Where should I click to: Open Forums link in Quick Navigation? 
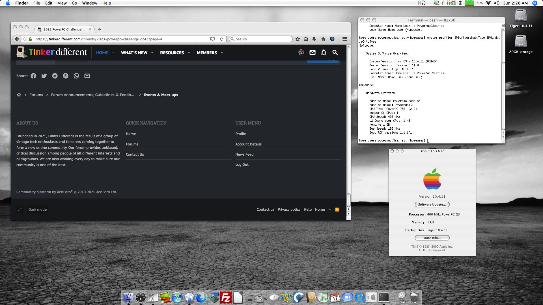(x=132, y=144)
